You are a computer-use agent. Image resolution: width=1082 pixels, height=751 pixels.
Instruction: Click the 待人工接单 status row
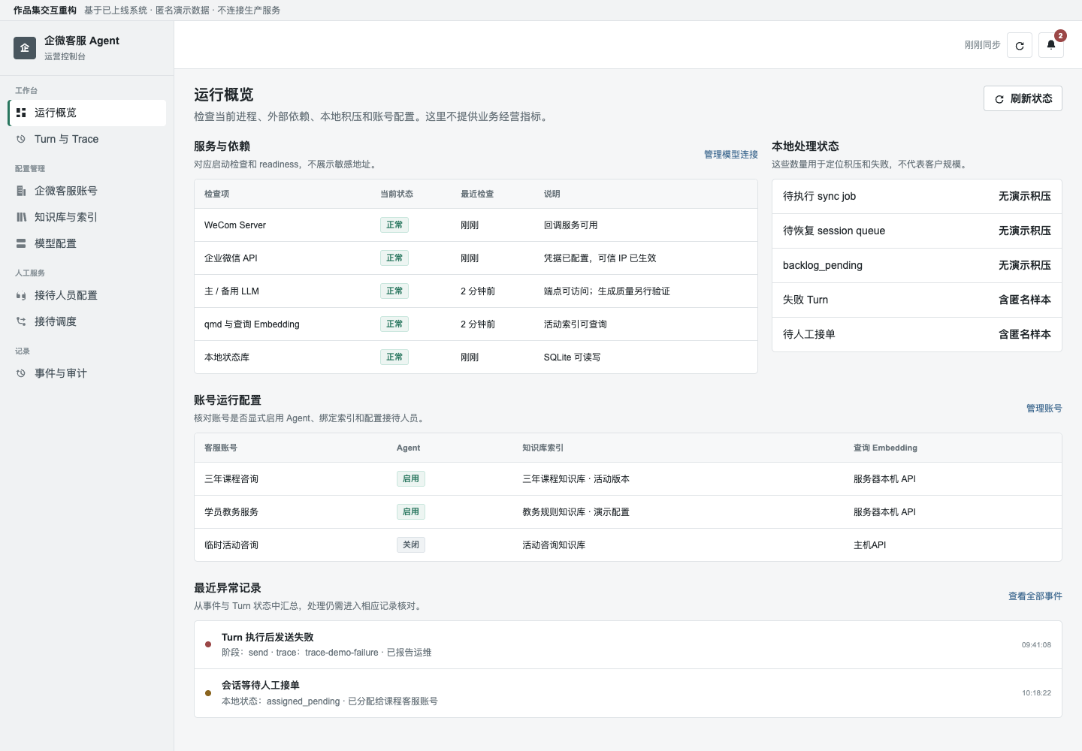pyautogui.click(x=917, y=335)
